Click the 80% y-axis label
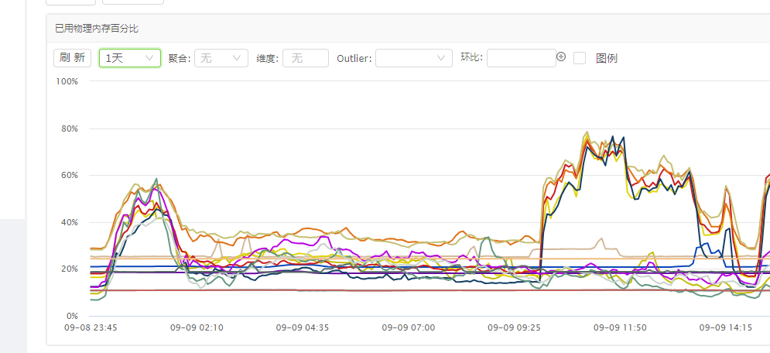The width and height of the screenshot is (770, 353). (x=70, y=129)
